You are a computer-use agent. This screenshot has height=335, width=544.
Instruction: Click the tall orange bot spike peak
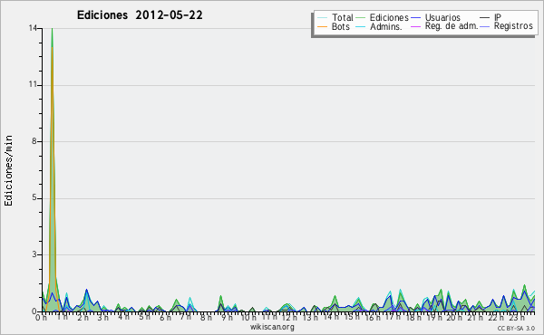52,48
